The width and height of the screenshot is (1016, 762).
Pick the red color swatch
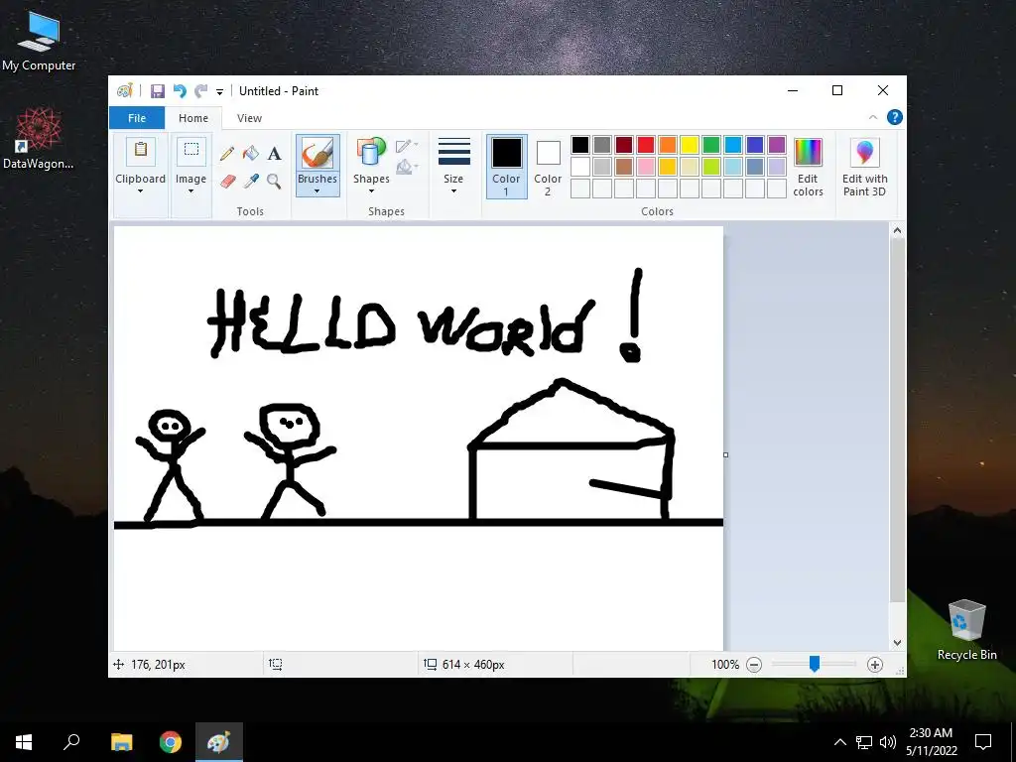coord(646,145)
